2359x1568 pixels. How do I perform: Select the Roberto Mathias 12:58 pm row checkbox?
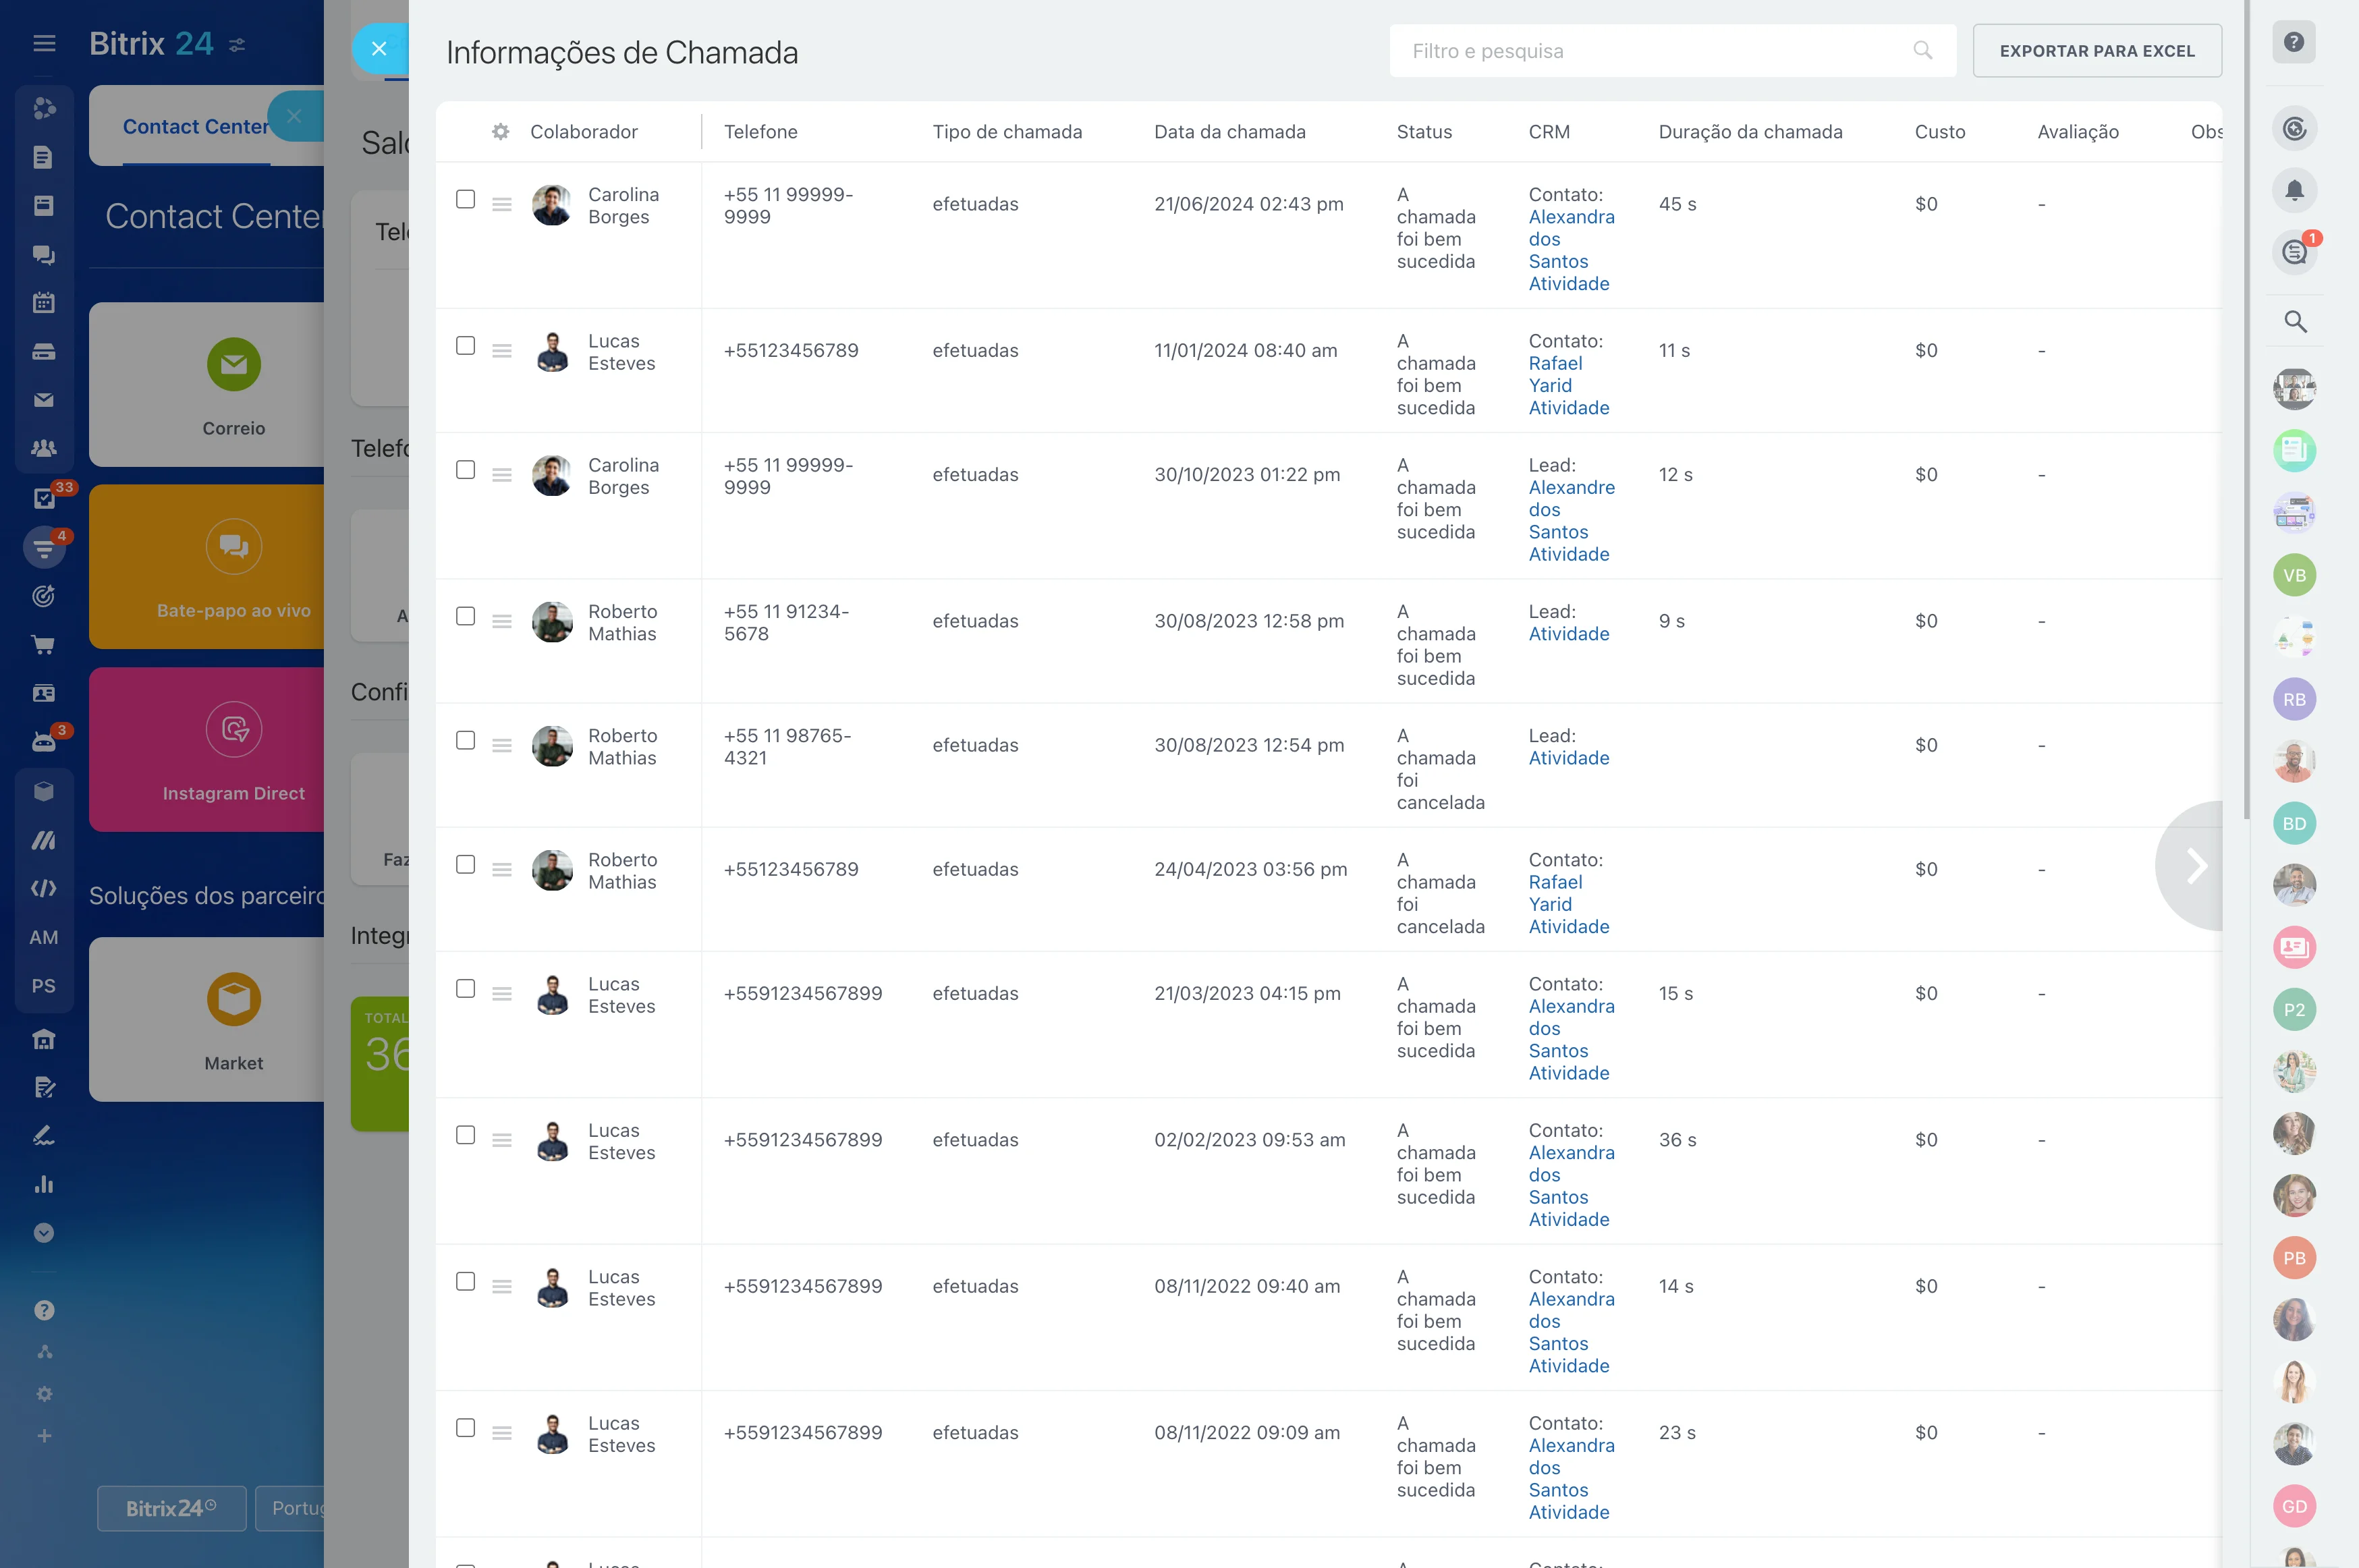(465, 616)
